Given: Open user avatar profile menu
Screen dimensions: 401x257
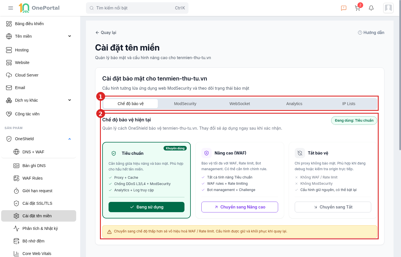Looking at the screenshot, I should [x=388, y=8].
